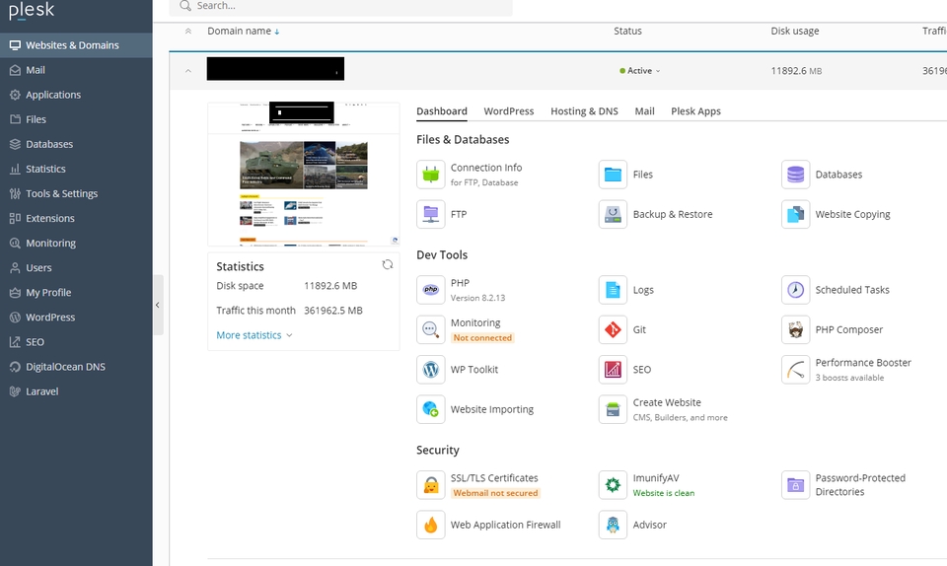
Task: Open the Performance Booster gauge icon
Action: [x=795, y=370]
